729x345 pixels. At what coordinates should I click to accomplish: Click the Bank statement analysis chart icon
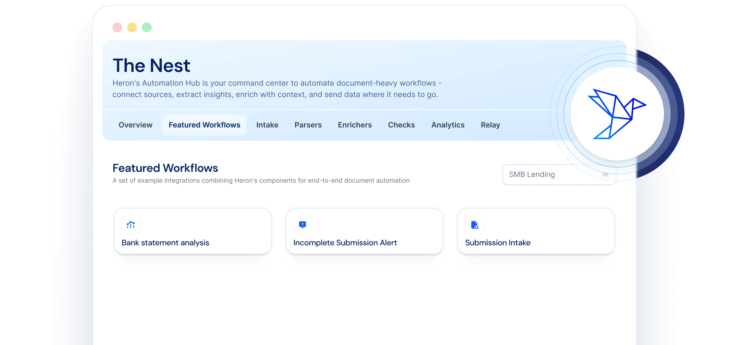(131, 225)
